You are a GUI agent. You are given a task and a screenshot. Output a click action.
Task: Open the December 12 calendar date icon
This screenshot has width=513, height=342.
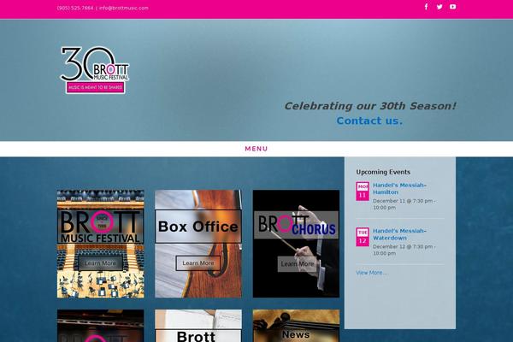pyautogui.click(x=363, y=237)
